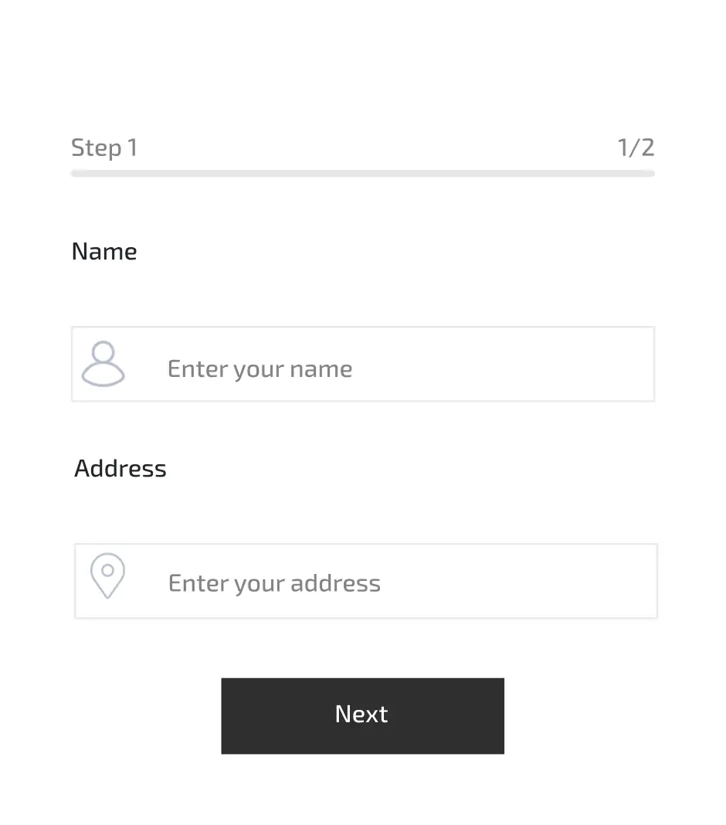Click the 'Enter your name' placeholder text
The image size is (726, 825).
coord(260,368)
